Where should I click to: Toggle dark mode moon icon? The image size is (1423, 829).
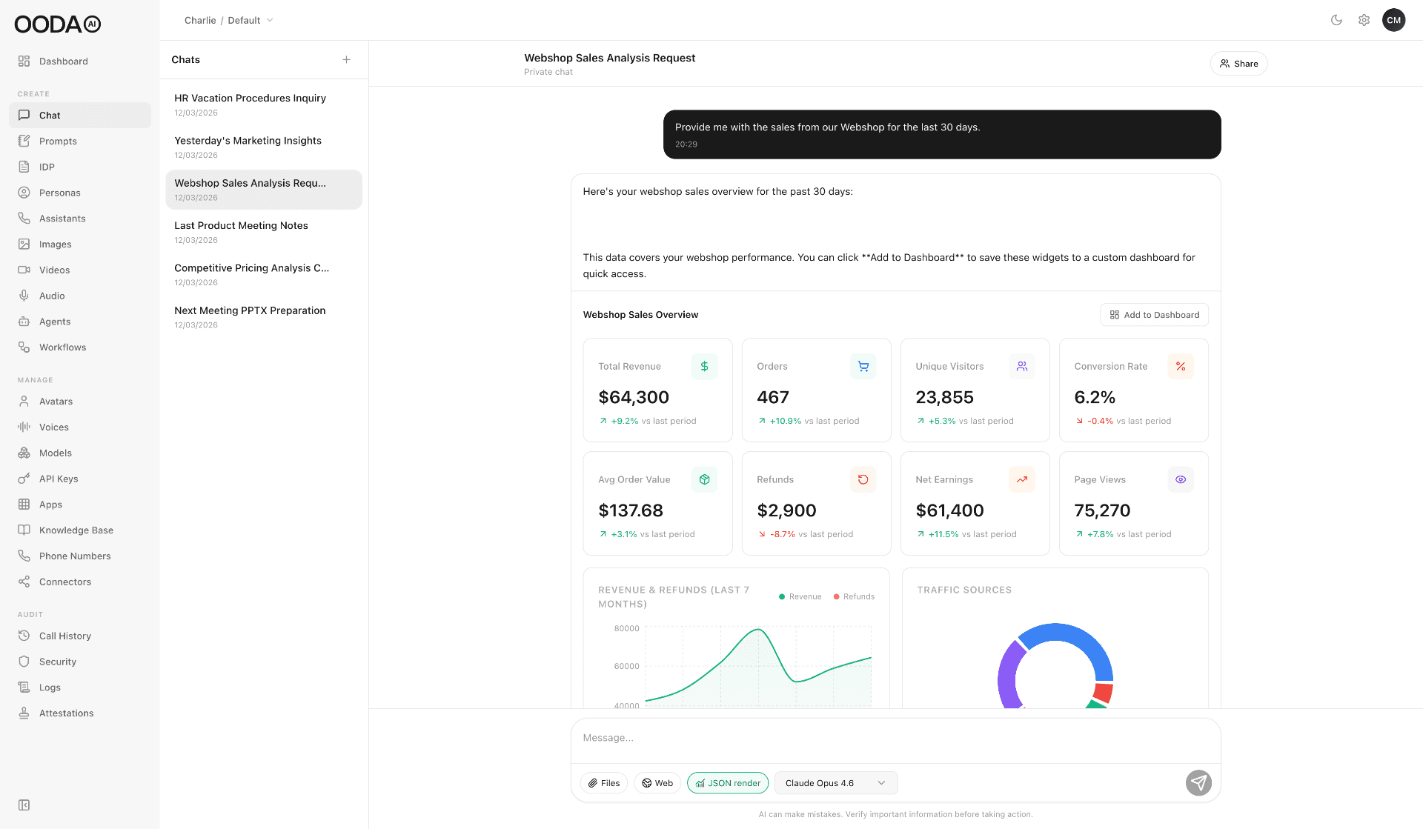click(1336, 20)
